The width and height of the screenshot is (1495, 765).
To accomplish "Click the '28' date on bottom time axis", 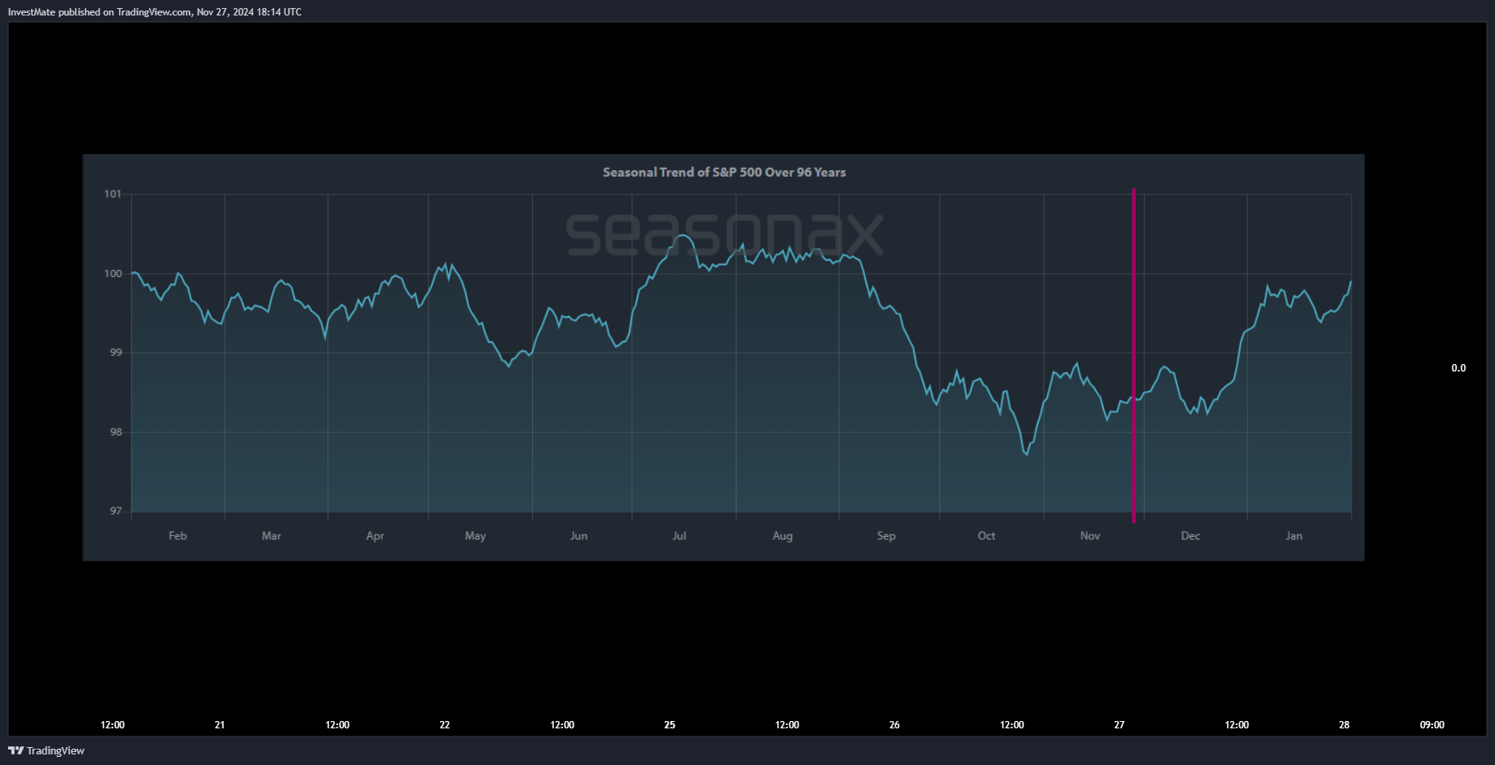I will point(1344,725).
